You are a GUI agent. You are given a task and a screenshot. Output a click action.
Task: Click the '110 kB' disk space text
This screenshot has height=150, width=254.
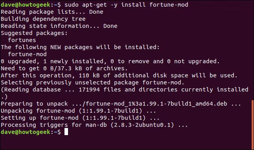(x=89, y=75)
